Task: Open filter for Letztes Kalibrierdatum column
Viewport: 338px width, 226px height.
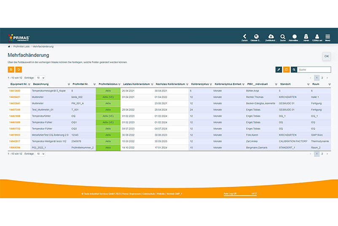Action: click(x=152, y=84)
